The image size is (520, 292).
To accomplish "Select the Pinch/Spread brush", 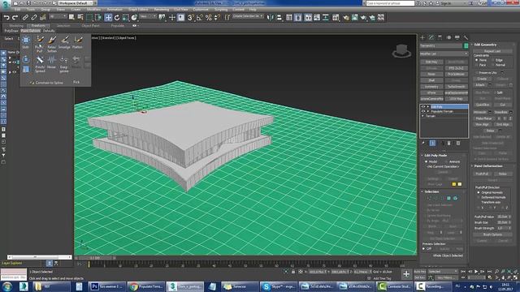I will (40, 63).
